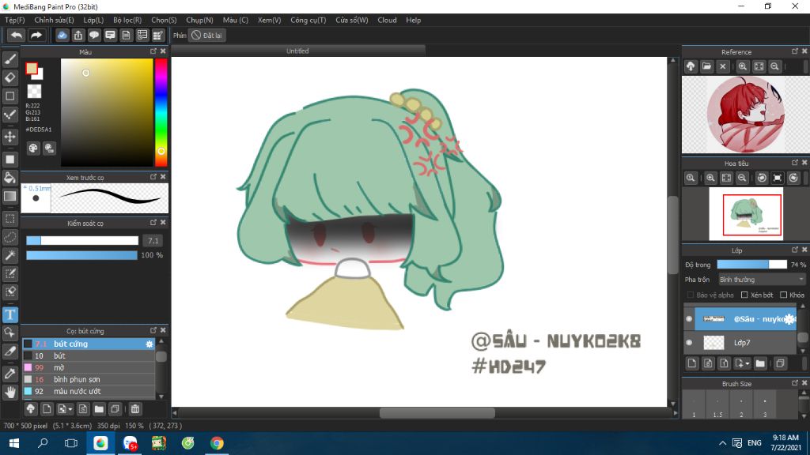Toggle Bảo vệ alpha checkbox
The height and width of the screenshot is (455, 810).
(x=690, y=295)
